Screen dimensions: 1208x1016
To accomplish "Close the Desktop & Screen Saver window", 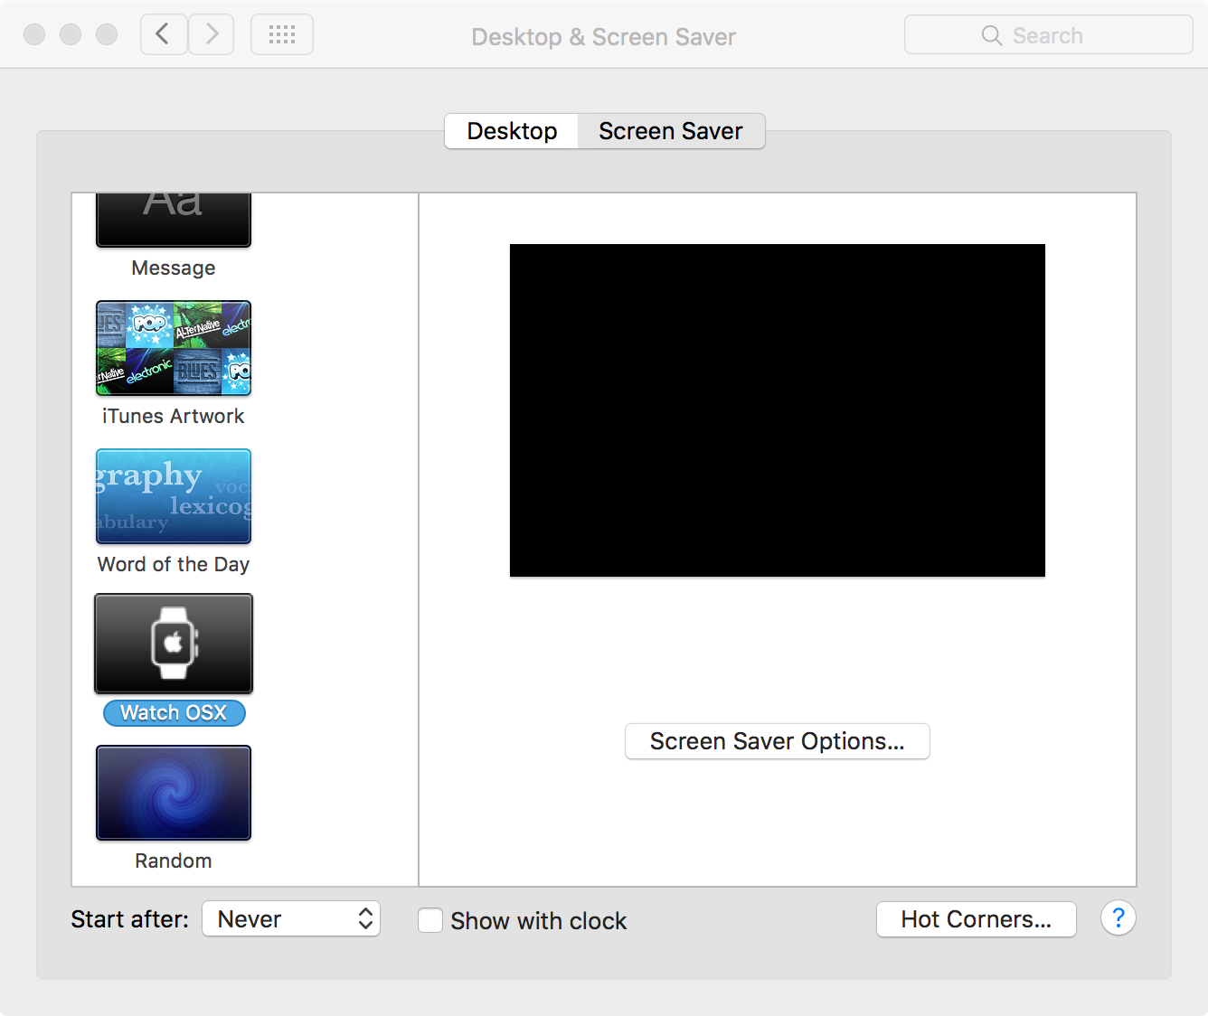I will pyautogui.click(x=34, y=34).
